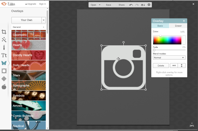This screenshot has width=198, height=131.
Task: Click the Sign in link
Action: coord(42,4)
